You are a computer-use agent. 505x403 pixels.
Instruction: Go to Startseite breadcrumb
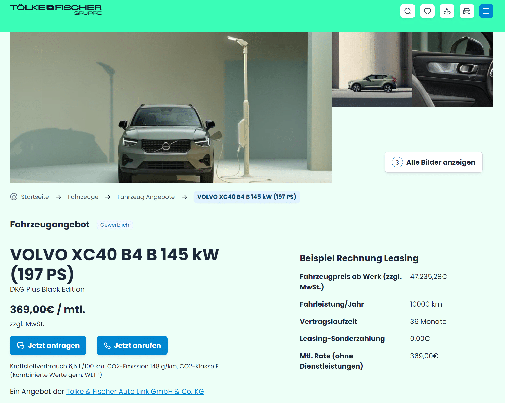(x=35, y=197)
